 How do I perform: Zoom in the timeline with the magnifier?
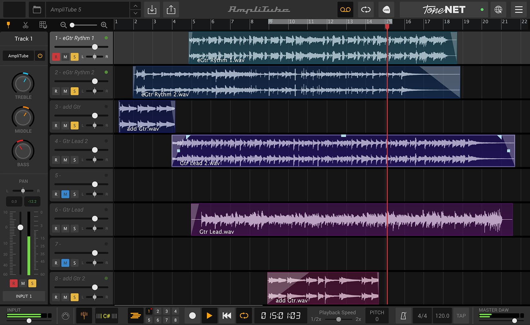click(x=103, y=25)
